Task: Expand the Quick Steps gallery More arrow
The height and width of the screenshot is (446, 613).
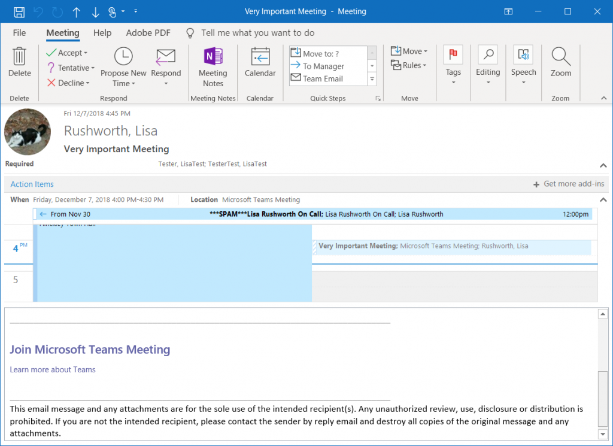Action: (x=372, y=79)
